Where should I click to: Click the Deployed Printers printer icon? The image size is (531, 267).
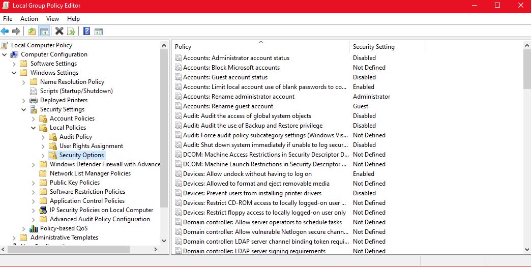click(x=34, y=100)
